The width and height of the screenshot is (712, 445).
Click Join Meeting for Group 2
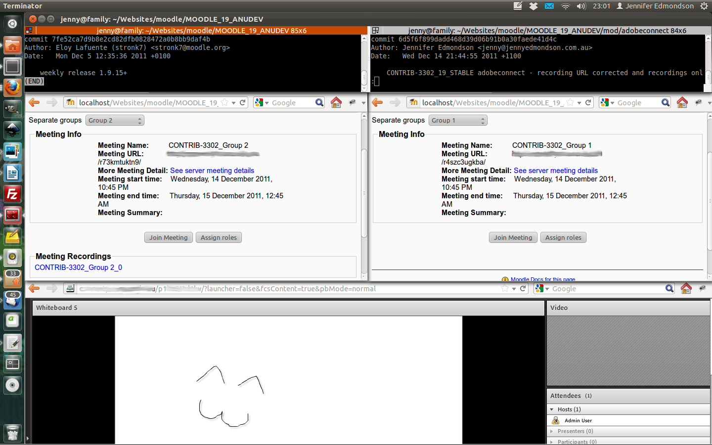[169, 237]
